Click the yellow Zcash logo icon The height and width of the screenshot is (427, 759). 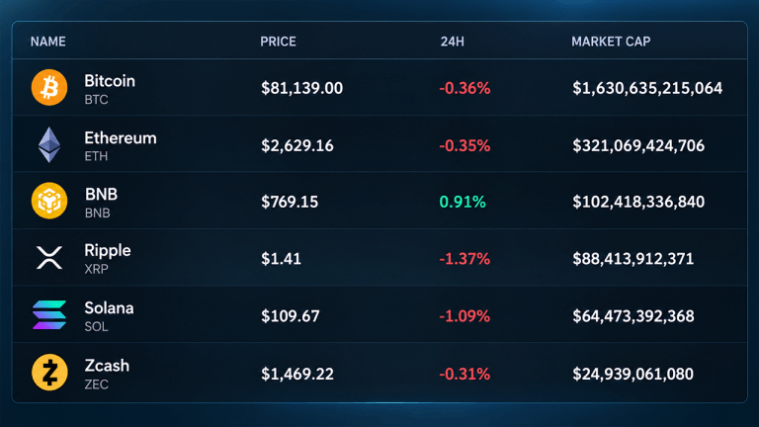(x=49, y=373)
